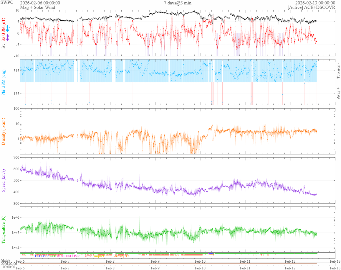Click the 1e+6 tick on Temperature axis
The width and height of the screenshot is (341, 270).
pos(15,217)
